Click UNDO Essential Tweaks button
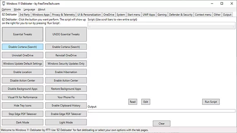This screenshot has height=133, width=237. pos(66,34)
